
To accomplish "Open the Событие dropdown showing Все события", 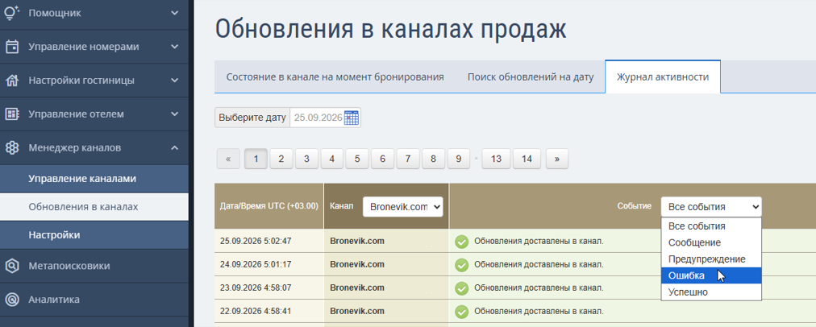I will click(711, 206).
